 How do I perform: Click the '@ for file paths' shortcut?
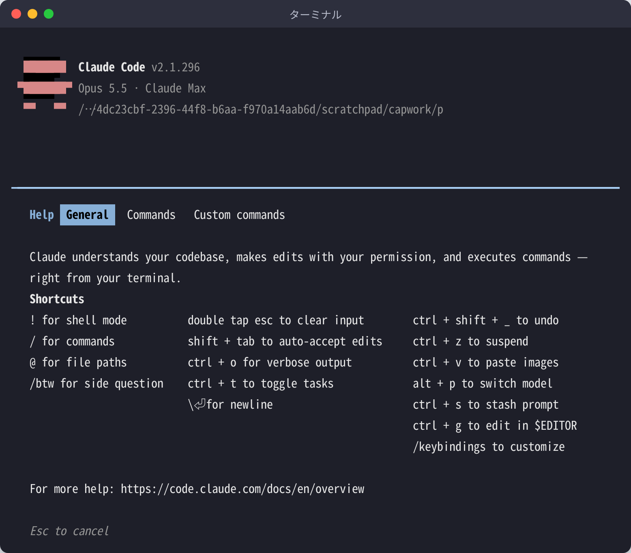78,362
